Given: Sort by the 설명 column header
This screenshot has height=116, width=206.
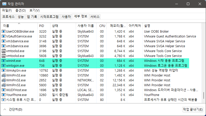Looking at the screenshot, I should 172,26.
